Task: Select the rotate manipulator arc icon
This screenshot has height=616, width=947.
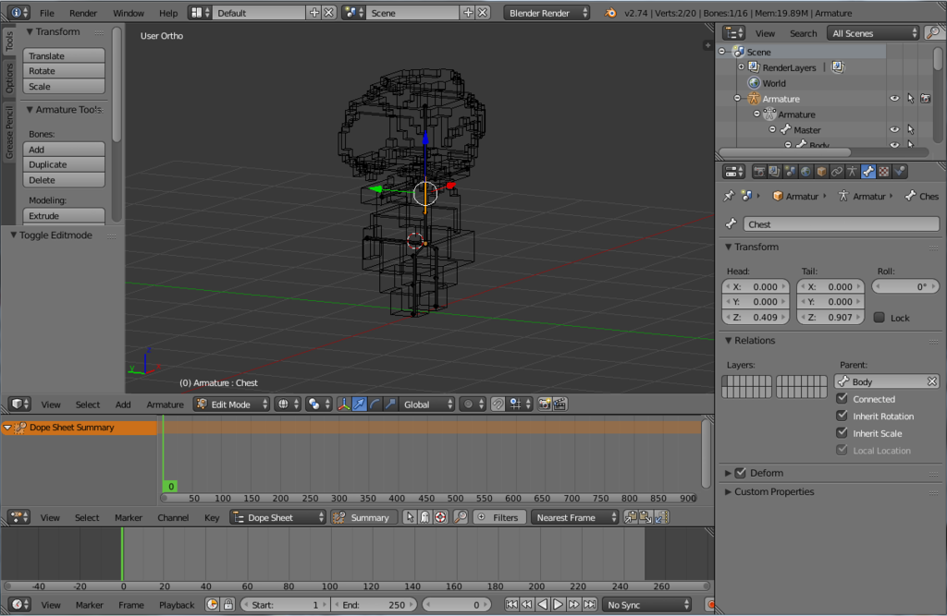Action: (x=375, y=405)
